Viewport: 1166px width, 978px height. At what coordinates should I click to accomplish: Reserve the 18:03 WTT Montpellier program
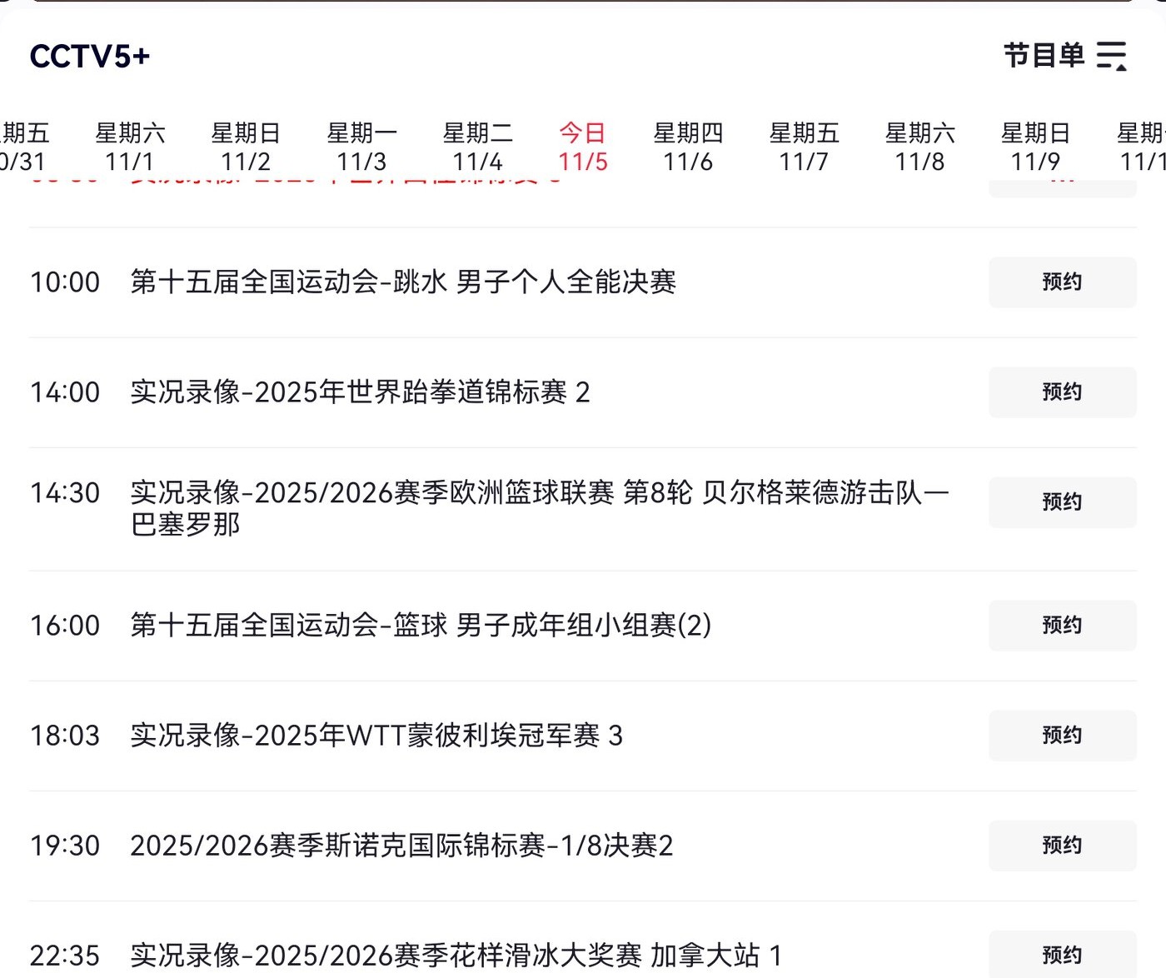pyautogui.click(x=1062, y=736)
